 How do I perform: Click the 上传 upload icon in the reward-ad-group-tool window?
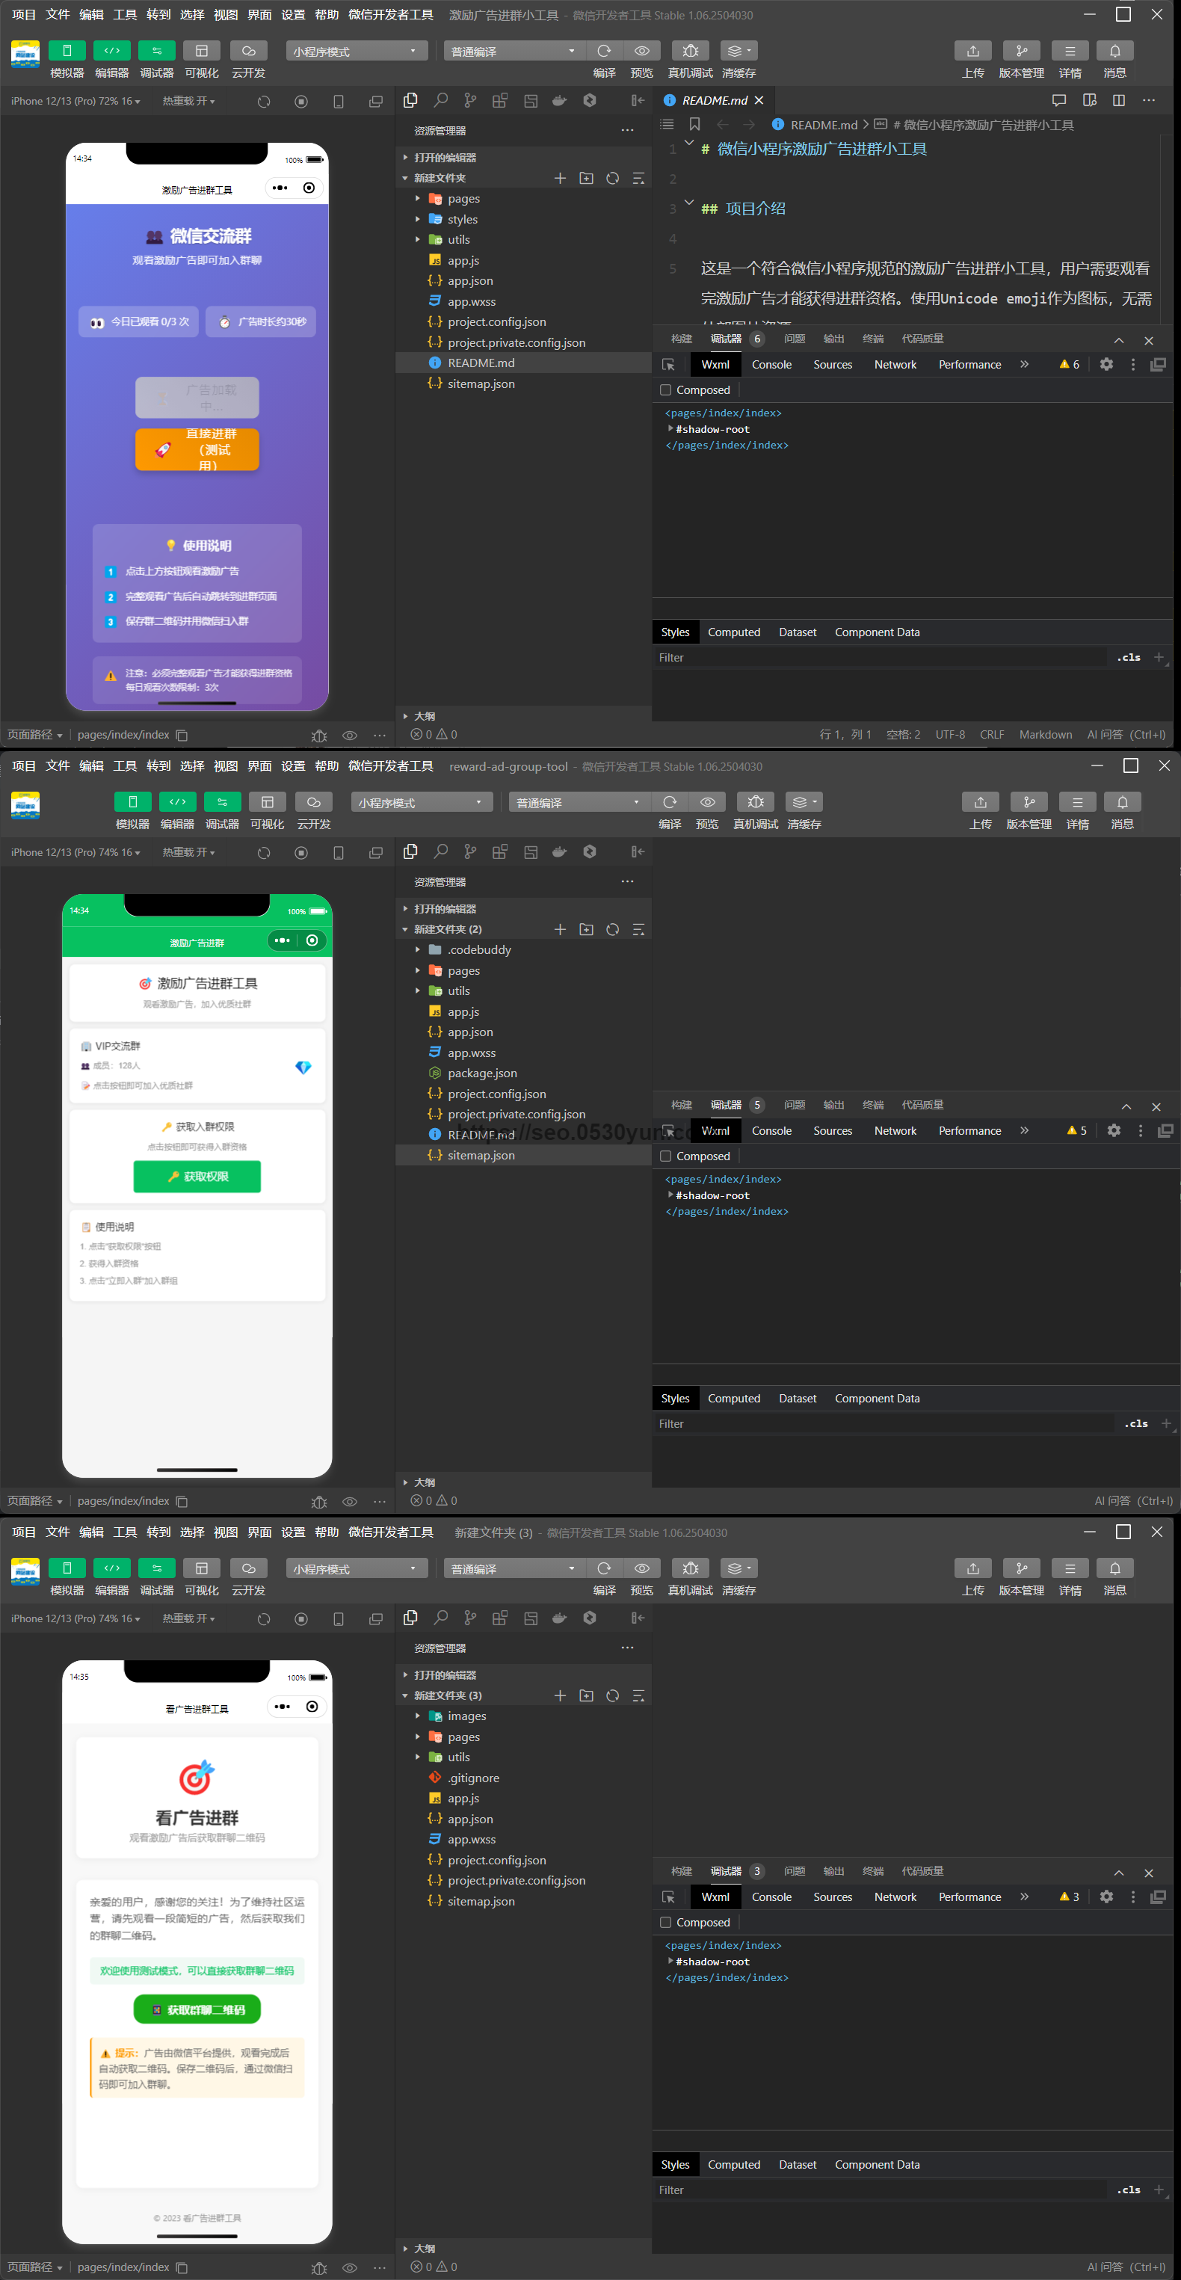980,802
